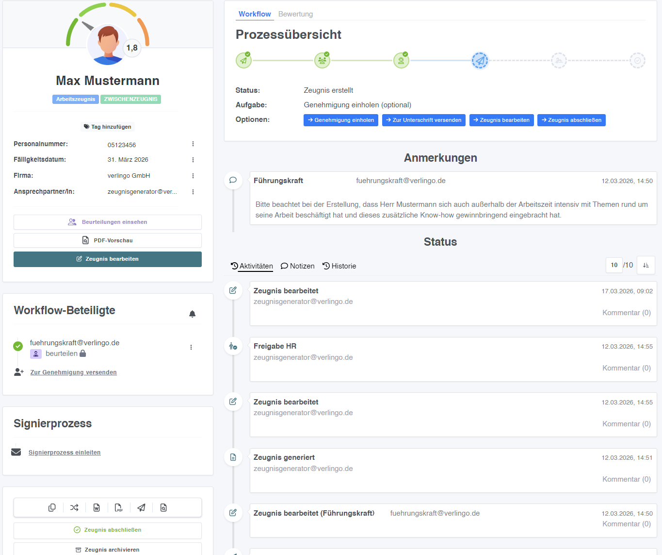The image size is (662, 555).
Task: Click the document icon of Zeugnis generiert entry
Action: point(233,457)
